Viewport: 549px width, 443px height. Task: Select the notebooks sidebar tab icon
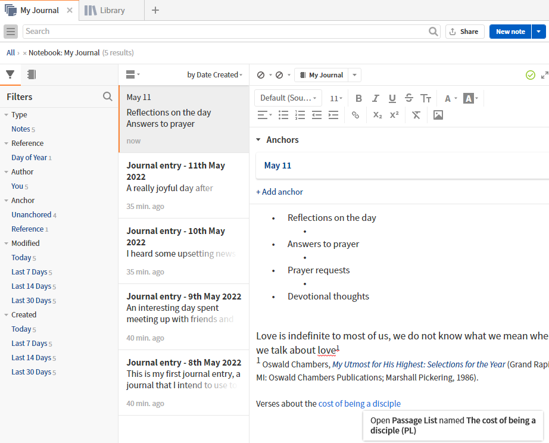pos(32,74)
